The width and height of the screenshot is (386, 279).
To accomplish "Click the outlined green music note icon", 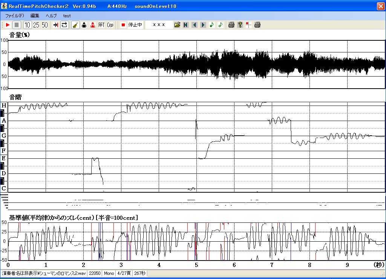I will (x=220, y=25).
